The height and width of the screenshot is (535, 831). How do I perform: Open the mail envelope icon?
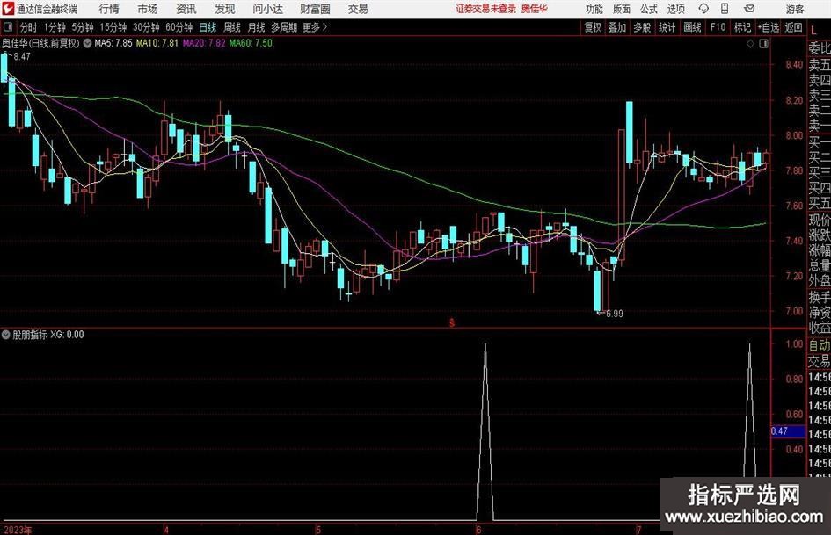coord(749,9)
